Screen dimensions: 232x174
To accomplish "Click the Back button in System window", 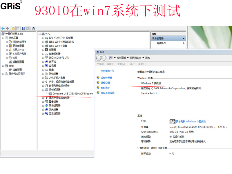I will pos(99,58).
